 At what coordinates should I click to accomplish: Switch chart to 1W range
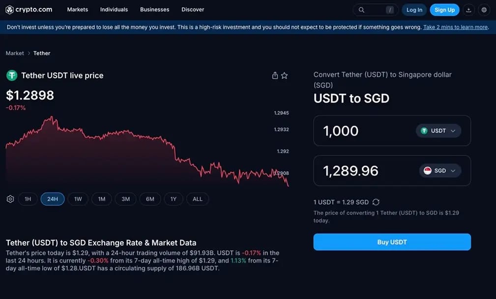pos(78,199)
